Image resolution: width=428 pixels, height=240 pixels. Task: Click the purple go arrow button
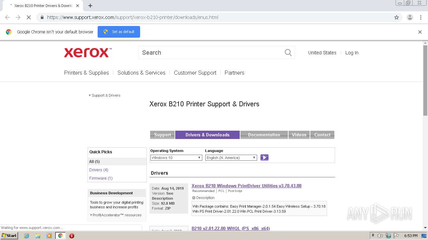pyautogui.click(x=264, y=158)
